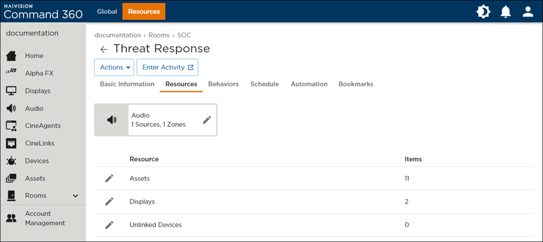Click the pencil icon for Assets row

[x=109, y=178]
